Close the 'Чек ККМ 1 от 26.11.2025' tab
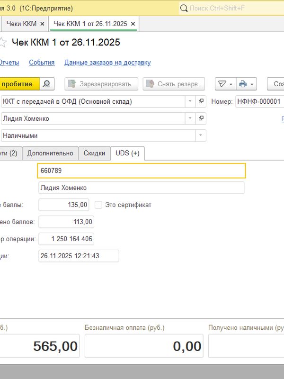 click(x=133, y=24)
